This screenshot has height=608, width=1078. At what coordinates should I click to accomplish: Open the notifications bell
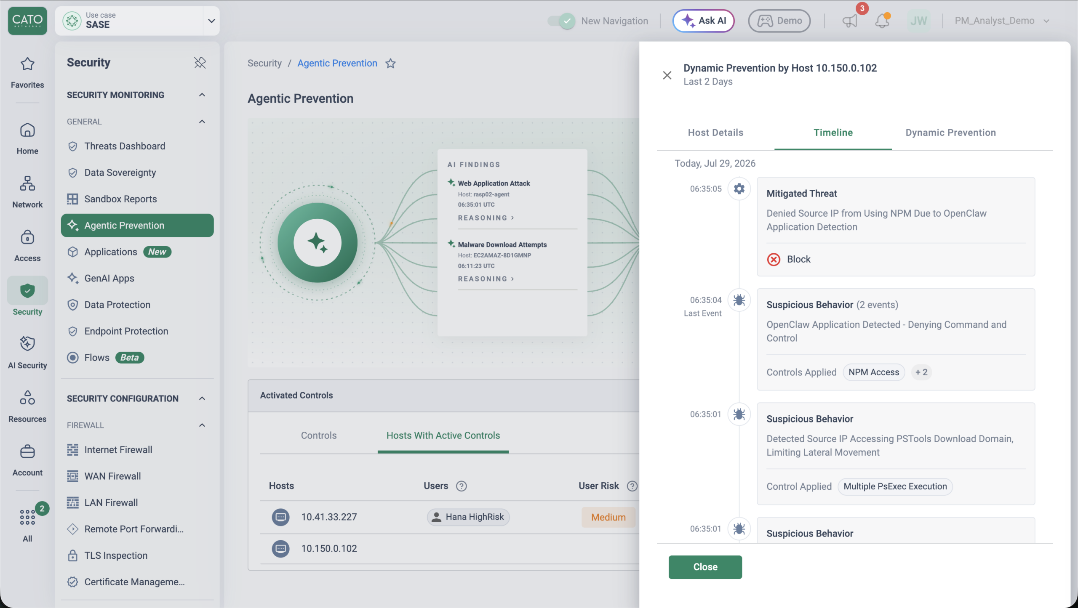point(882,21)
